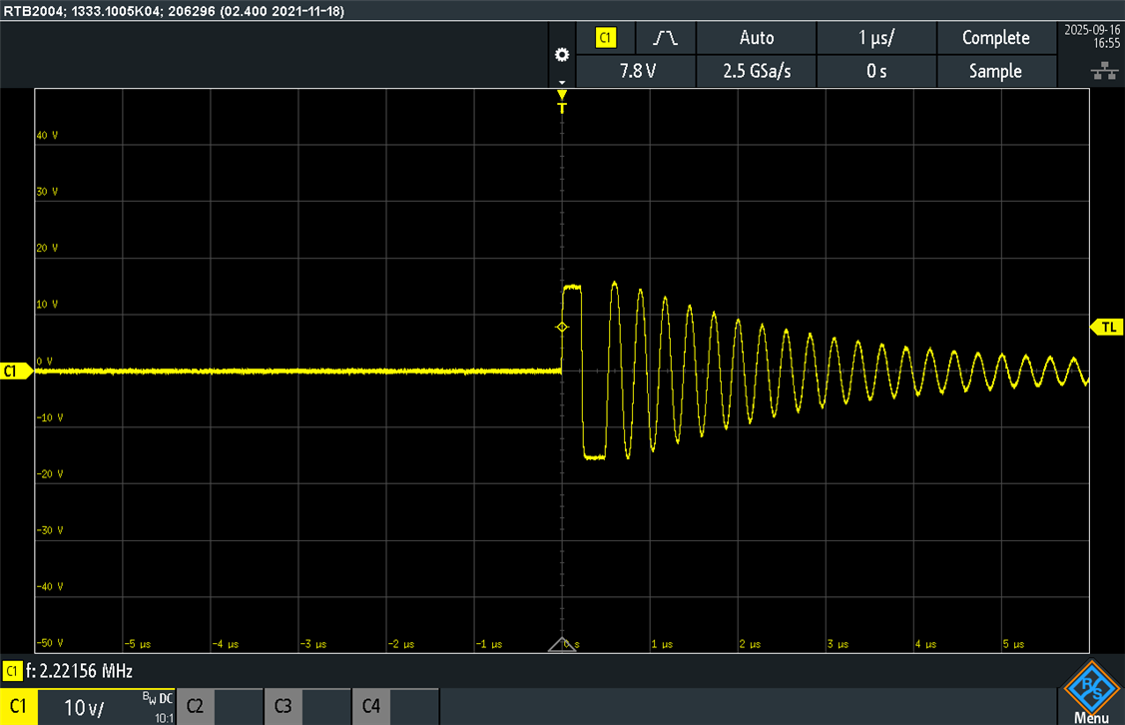This screenshot has width=1125, height=725.
Task: Adjust the 1 µs/ time scale
Action: [x=876, y=38]
